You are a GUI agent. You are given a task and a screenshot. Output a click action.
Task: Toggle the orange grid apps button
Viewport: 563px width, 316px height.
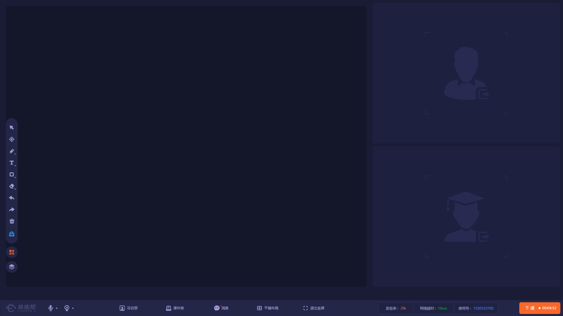click(12, 252)
